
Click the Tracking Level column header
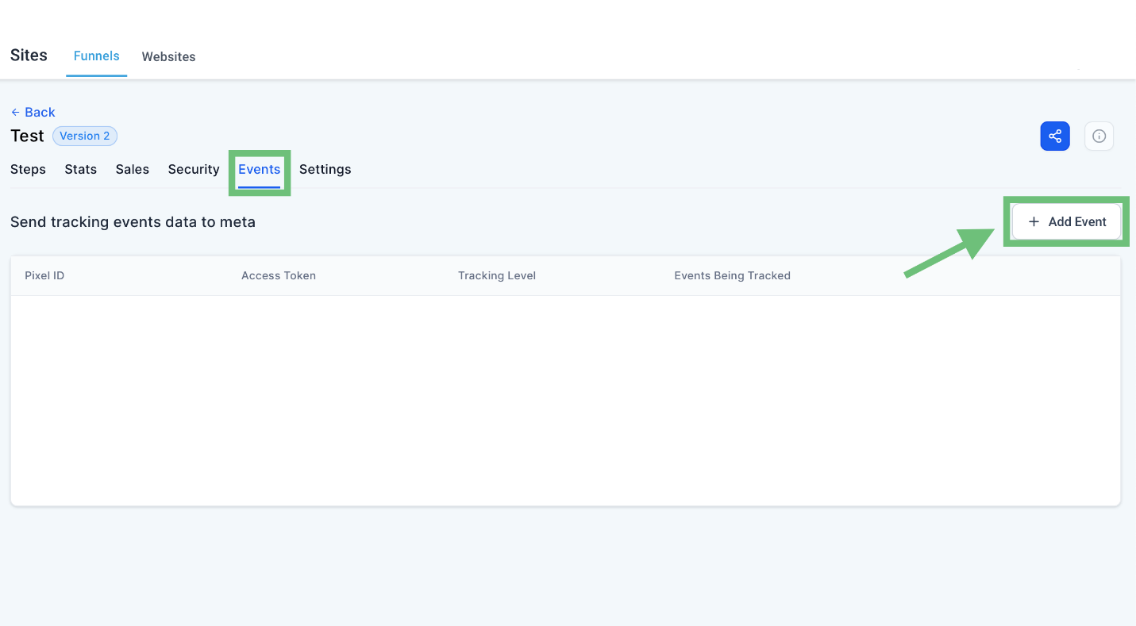[497, 275]
